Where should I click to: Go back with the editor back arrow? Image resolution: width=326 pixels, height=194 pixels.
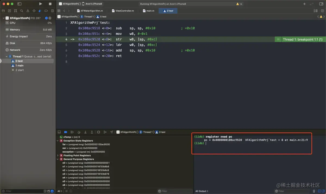click(x=64, y=11)
